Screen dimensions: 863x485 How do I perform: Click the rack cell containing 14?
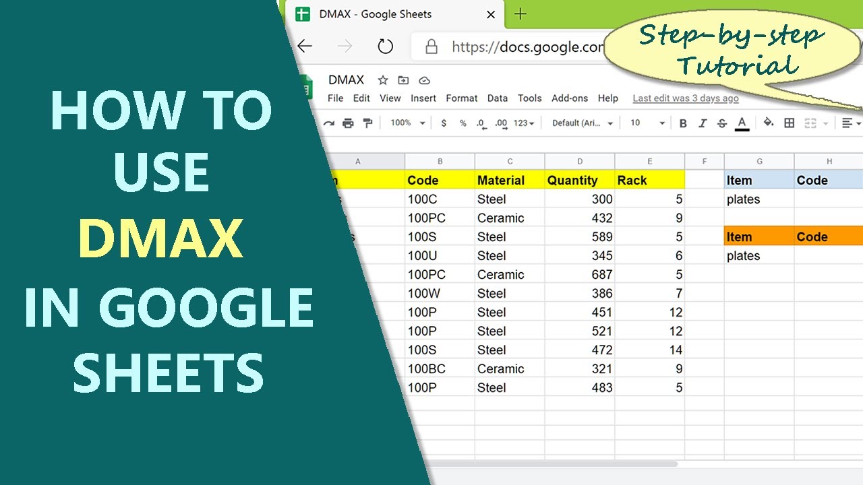[x=650, y=350]
